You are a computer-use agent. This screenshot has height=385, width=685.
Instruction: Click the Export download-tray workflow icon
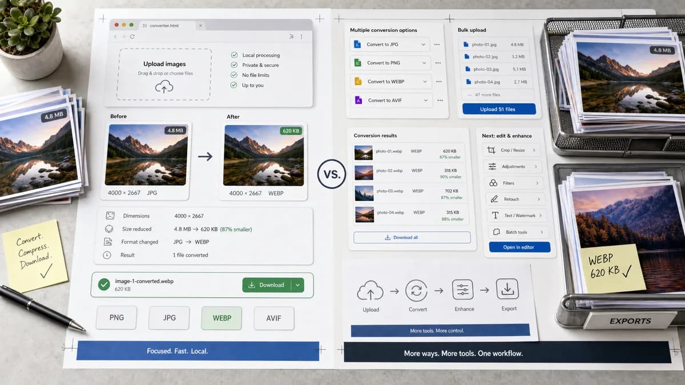click(x=506, y=289)
